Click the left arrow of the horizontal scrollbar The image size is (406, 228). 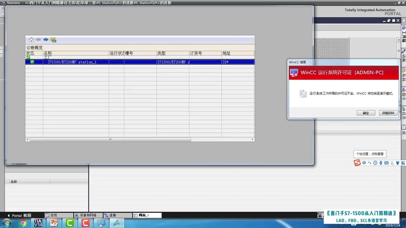[28, 139]
